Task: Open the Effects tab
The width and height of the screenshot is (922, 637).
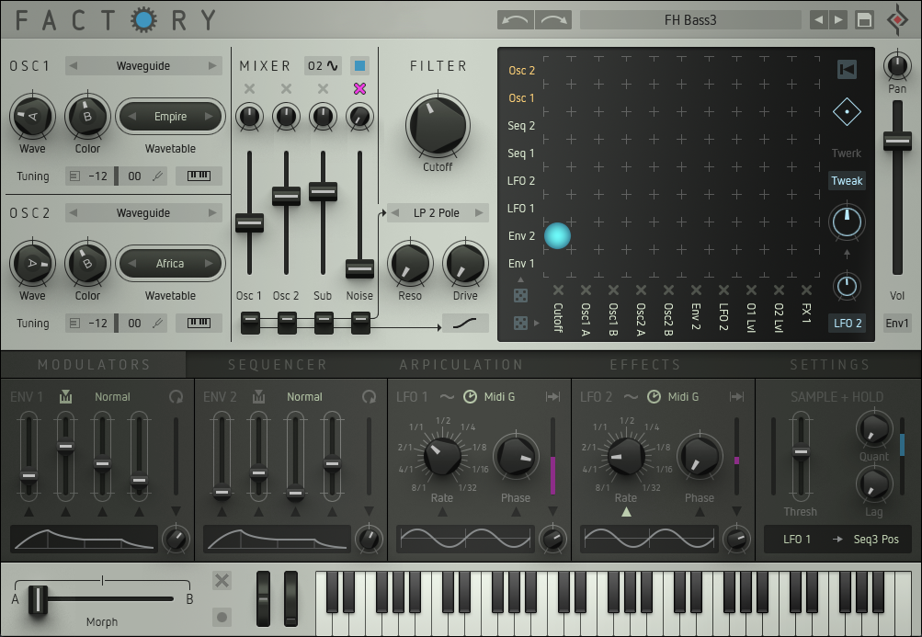Action: [x=645, y=365]
